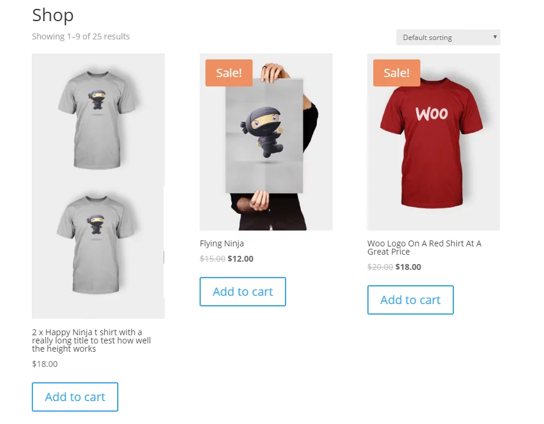Open the Default sorting dropdown
Screen dimensions: 544x424
click(448, 38)
